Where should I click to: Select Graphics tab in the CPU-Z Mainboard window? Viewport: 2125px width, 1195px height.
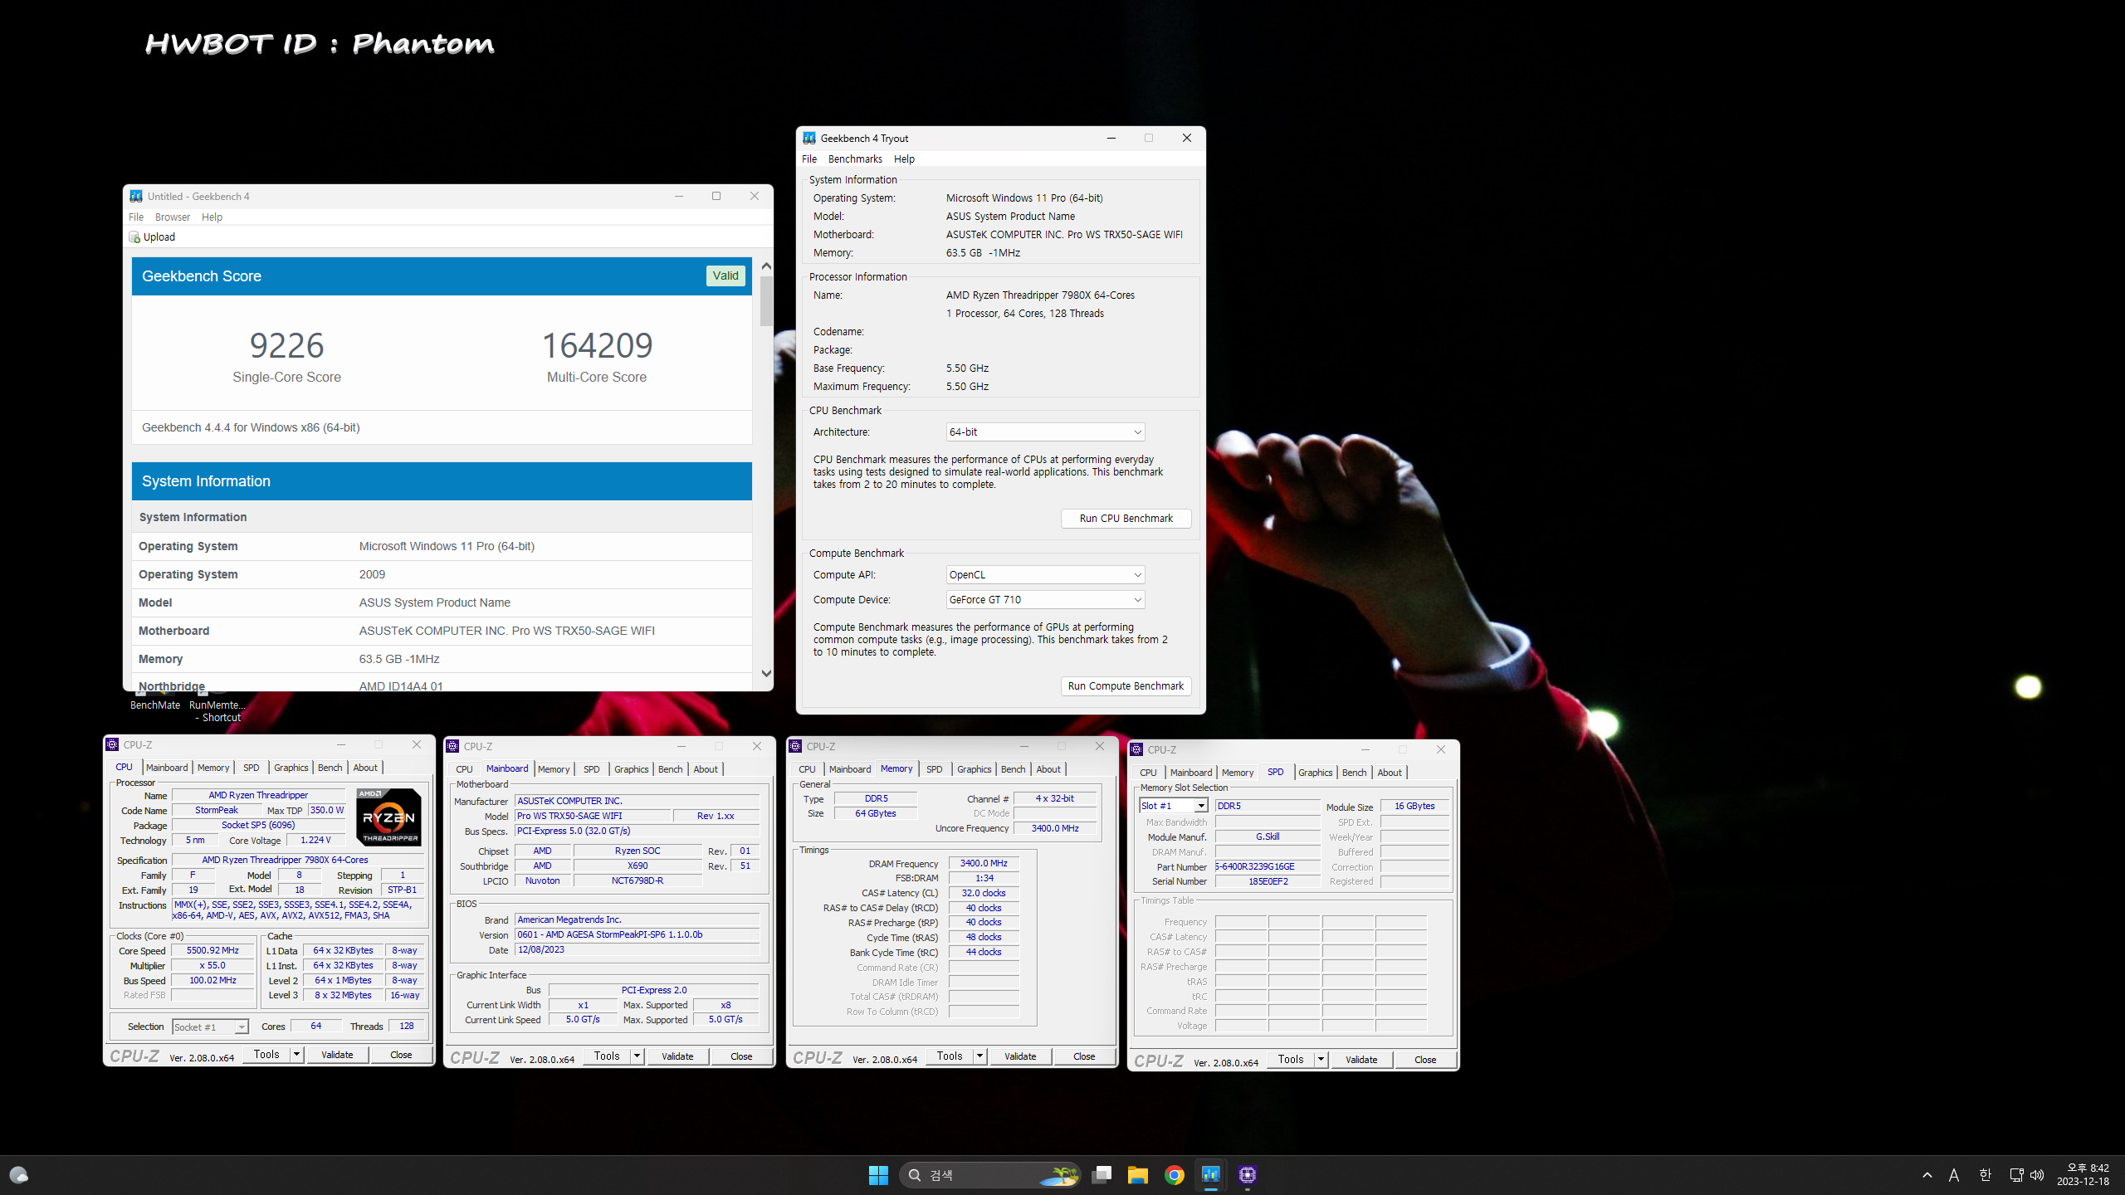tap(631, 769)
